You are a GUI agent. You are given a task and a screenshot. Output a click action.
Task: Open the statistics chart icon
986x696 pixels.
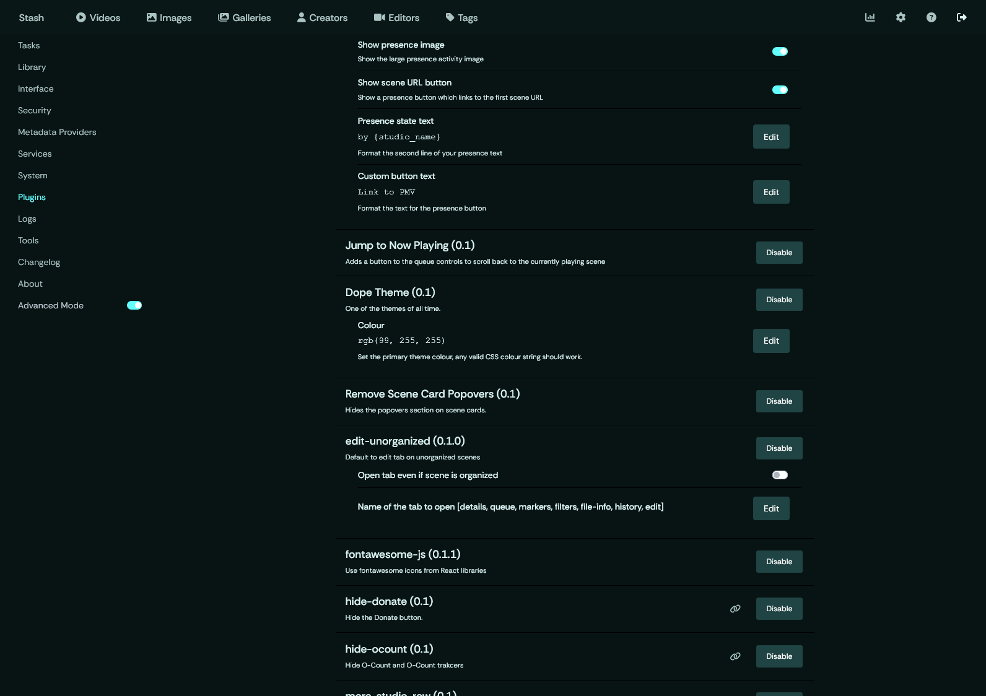click(870, 17)
